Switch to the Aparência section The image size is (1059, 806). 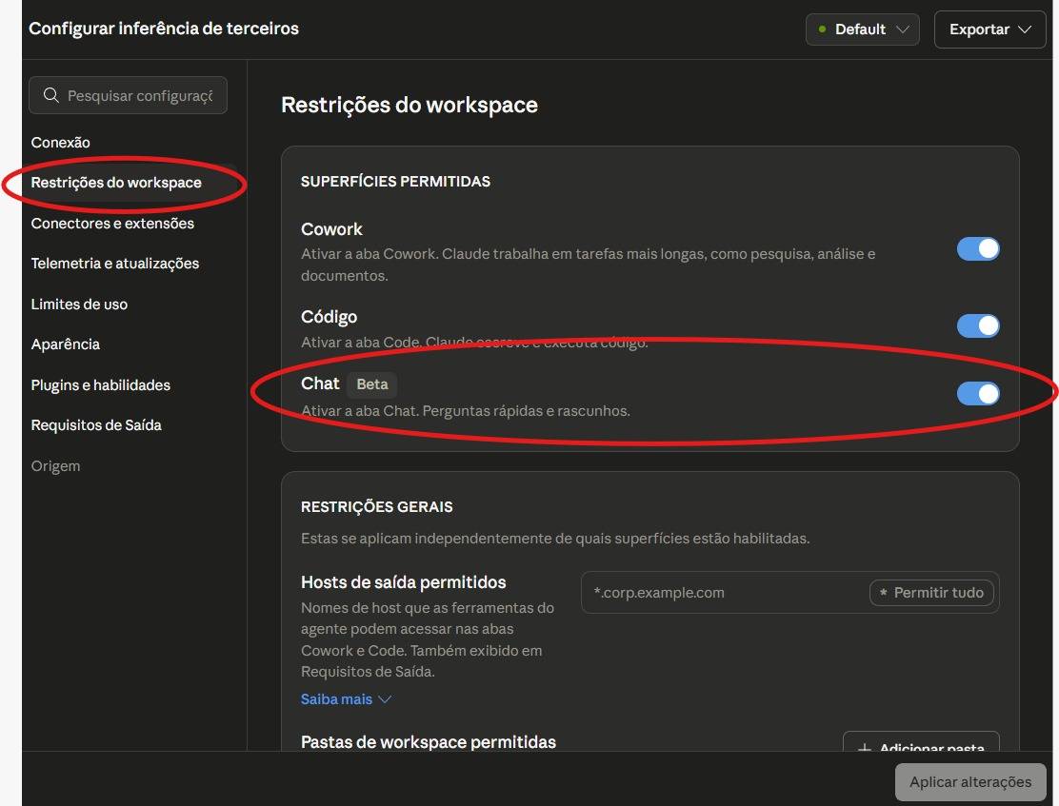click(x=65, y=344)
